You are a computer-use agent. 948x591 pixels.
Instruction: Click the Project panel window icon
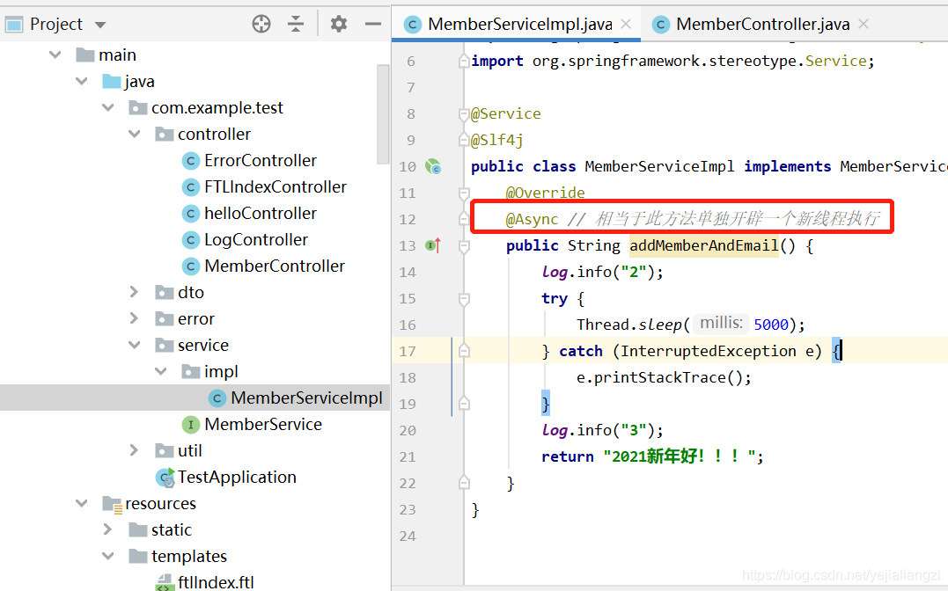pos(14,25)
